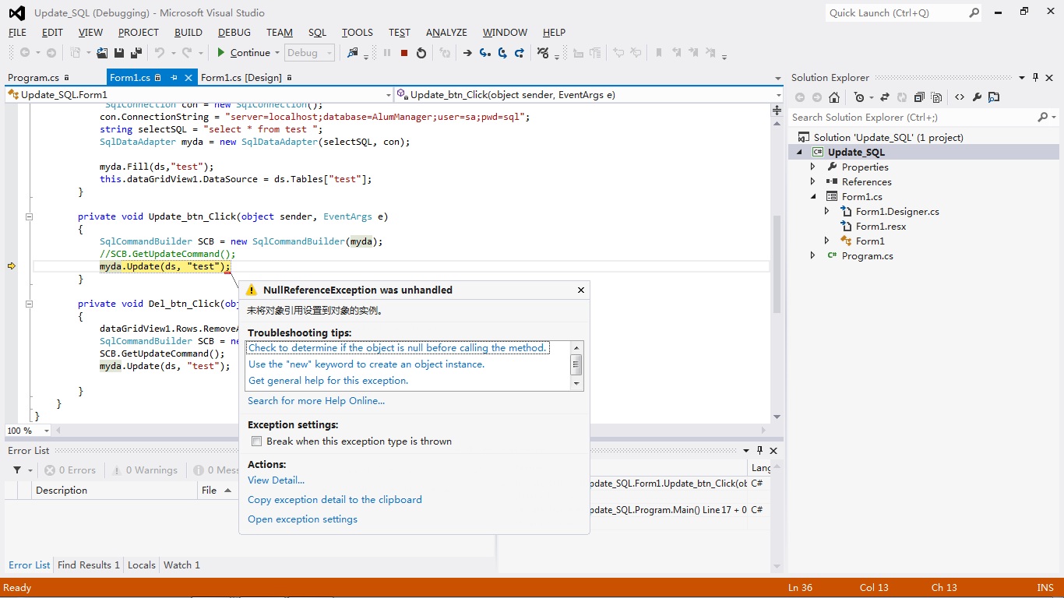Click the Step Out arrow icon
The image size is (1064, 598).
point(520,53)
